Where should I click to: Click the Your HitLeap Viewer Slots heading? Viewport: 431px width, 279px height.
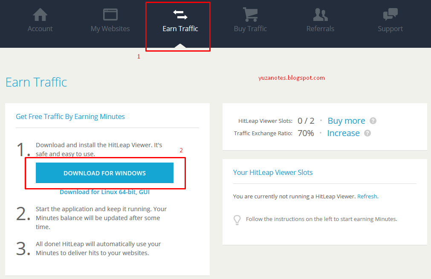273,172
